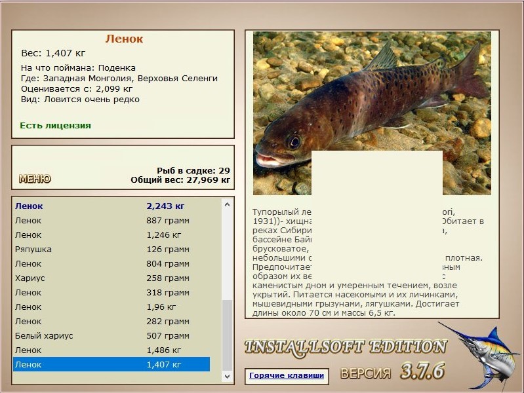Click the highlighted Ленок 1,407 кг row
The image size is (524, 393).
pyautogui.click(x=111, y=364)
